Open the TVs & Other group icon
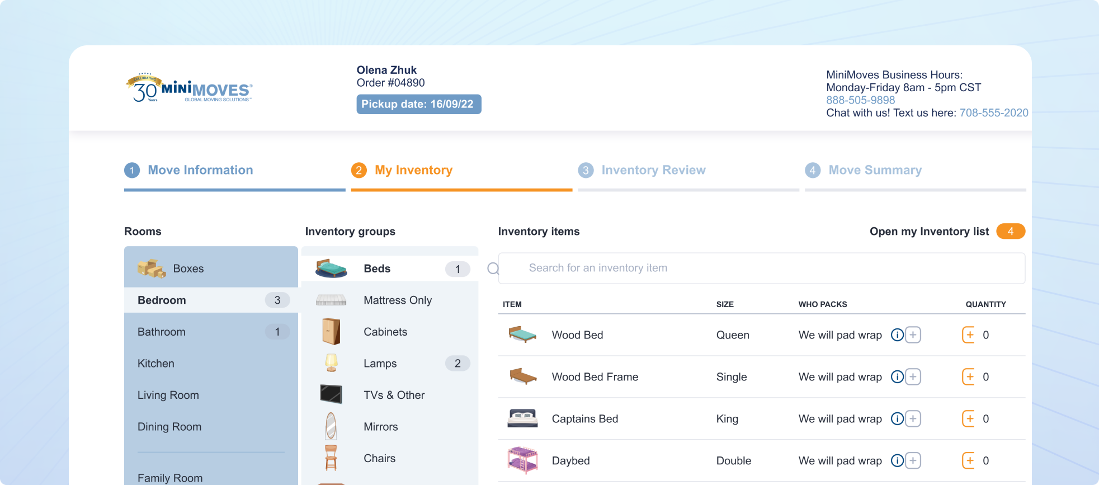The image size is (1099, 485). 331,394
